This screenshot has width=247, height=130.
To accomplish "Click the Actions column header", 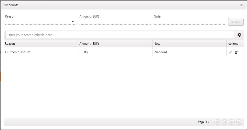I will tap(233, 44).
